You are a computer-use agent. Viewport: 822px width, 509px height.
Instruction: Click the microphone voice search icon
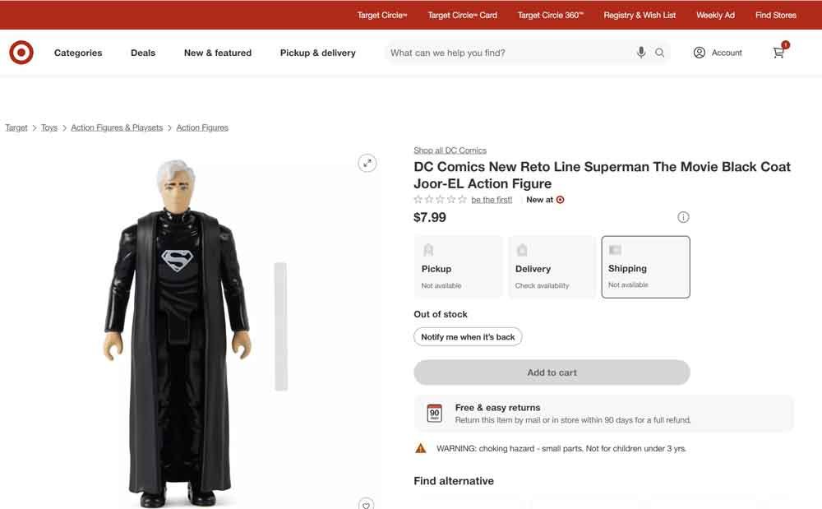(641, 53)
